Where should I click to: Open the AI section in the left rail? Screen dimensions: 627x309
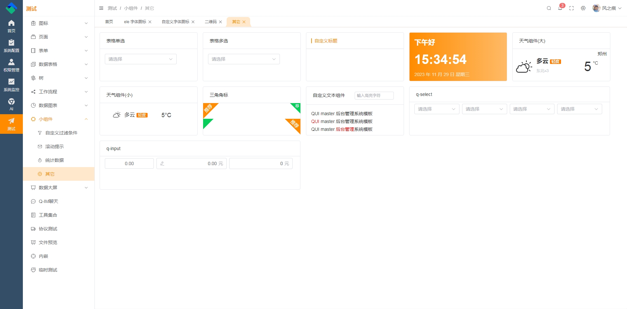click(11, 104)
